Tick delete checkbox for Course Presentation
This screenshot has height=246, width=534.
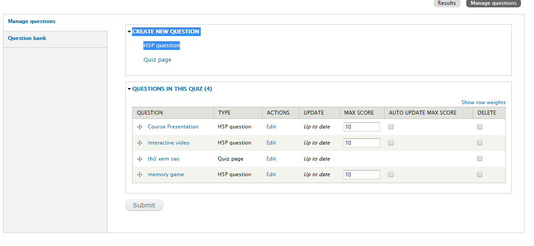[x=480, y=127]
